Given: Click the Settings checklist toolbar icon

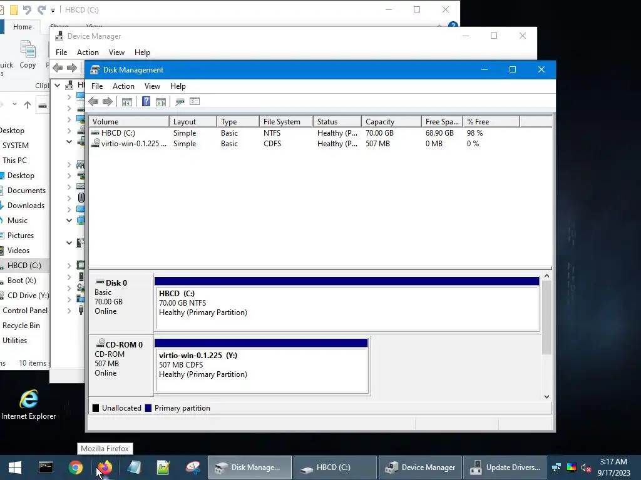Looking at the screenshot, I should click(195, 102).
